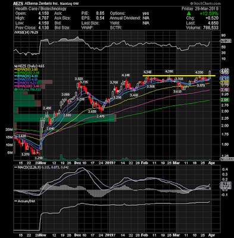
Task: Click the Mar label on date axis
Action: pos(176,163)
